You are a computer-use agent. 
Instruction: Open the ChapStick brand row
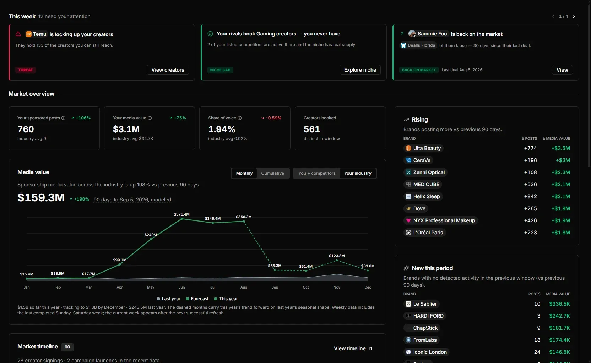click(x=487, y=328)
